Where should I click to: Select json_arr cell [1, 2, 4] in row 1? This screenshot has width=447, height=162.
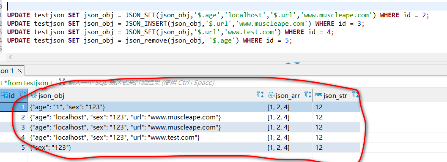click(x=289, y=107)
